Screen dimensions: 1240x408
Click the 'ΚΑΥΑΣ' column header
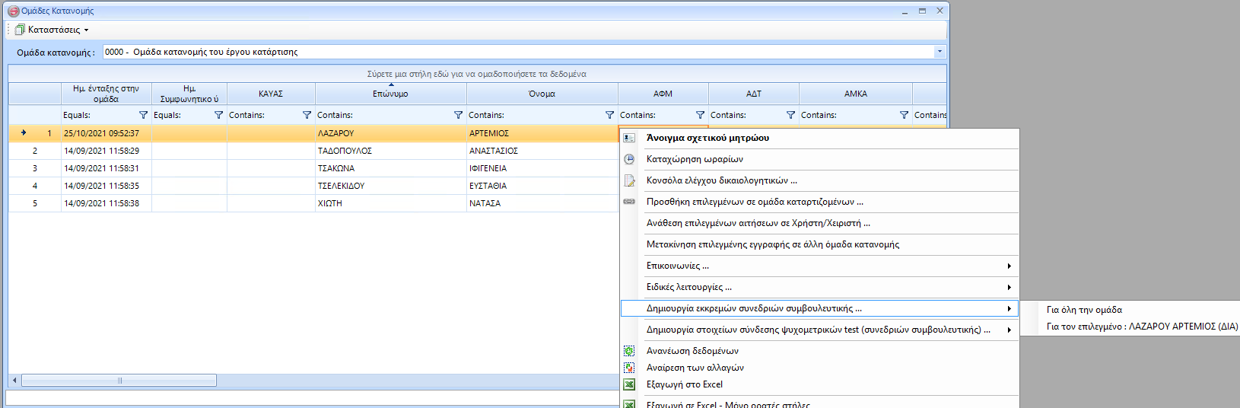pyautogui.click(x=270, y=94)
